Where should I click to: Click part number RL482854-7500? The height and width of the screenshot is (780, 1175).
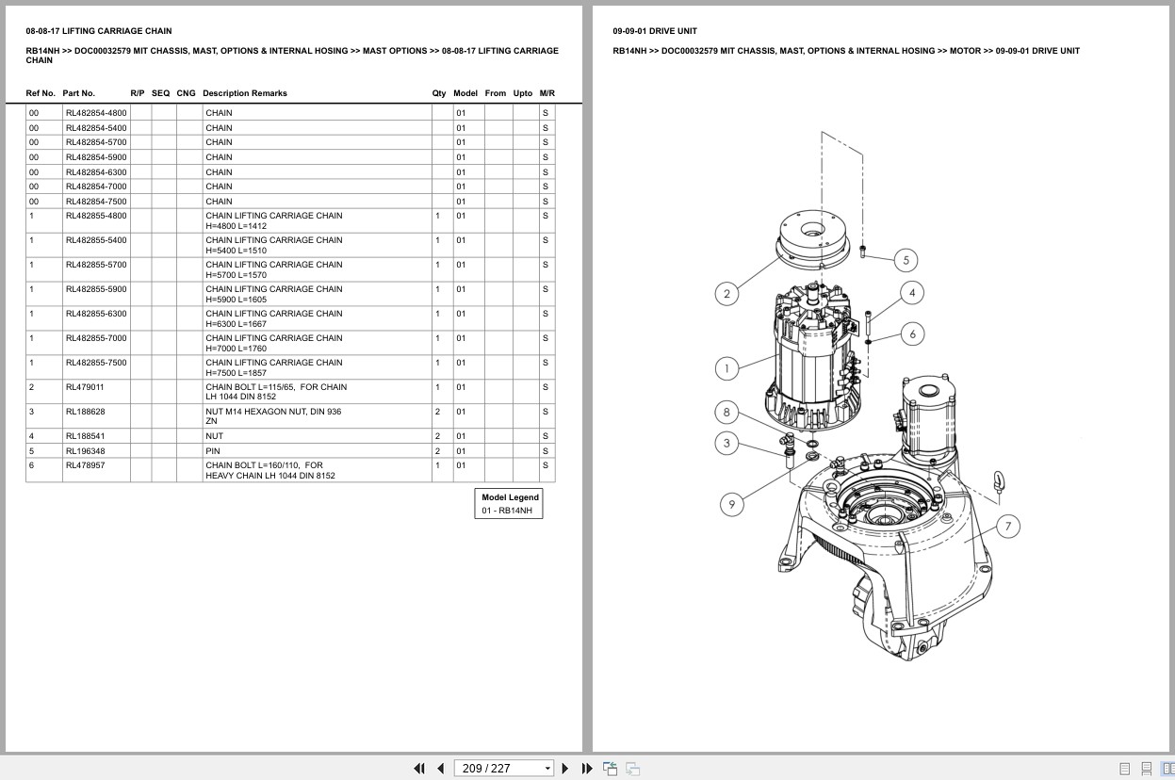(x=96, y=202)
